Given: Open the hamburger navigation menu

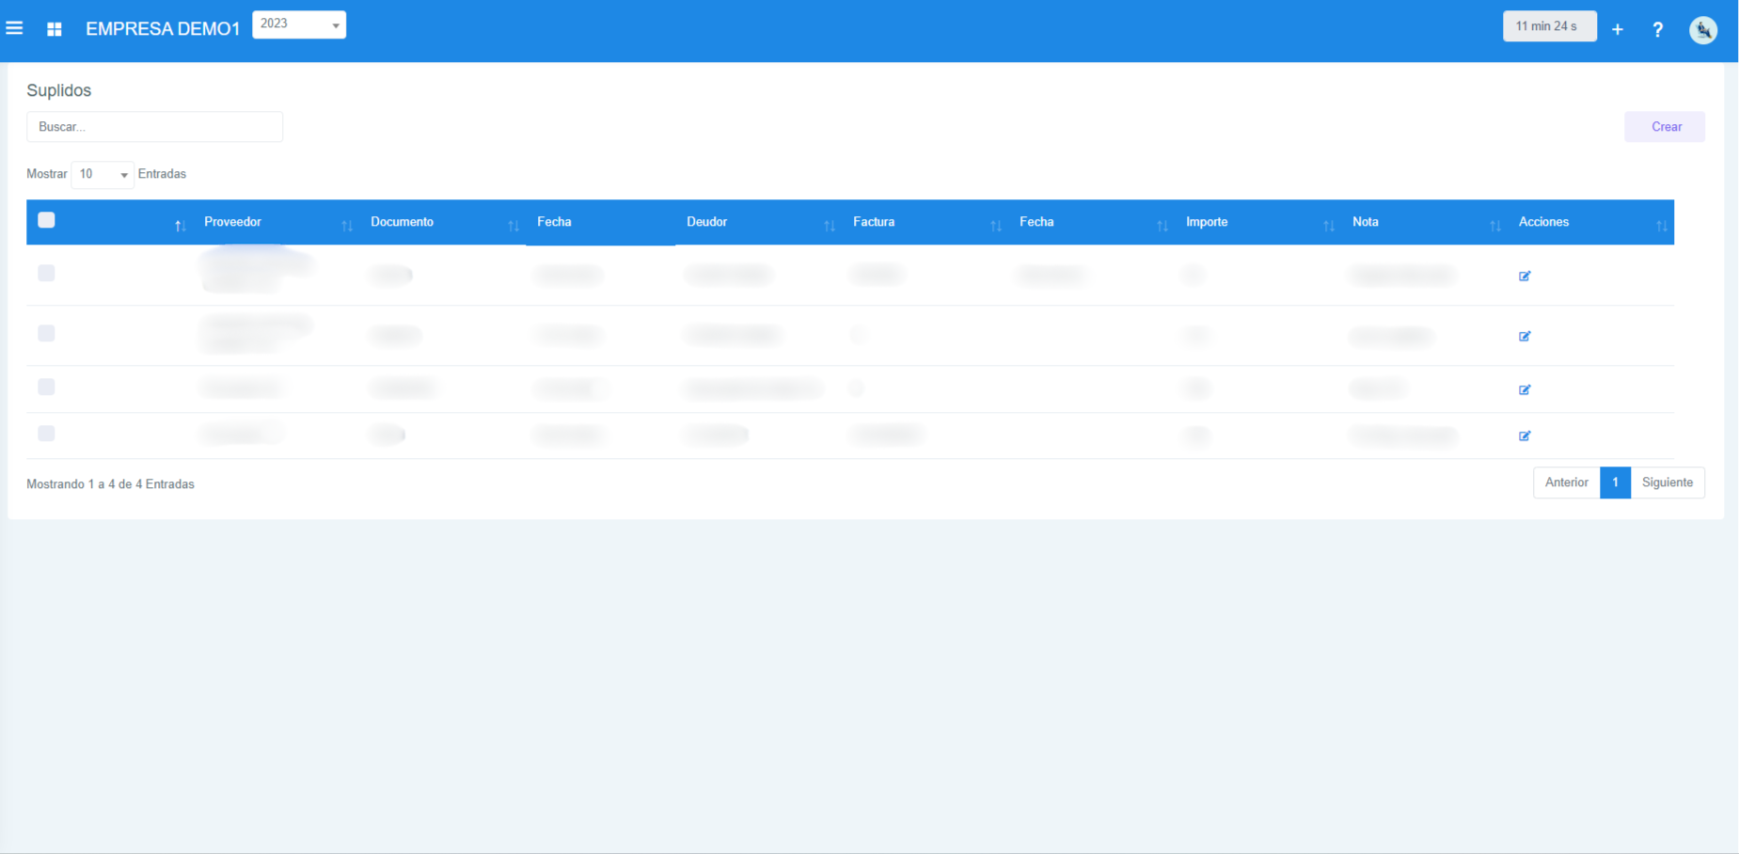Looking at the screenshot, I should coord(15,28).
